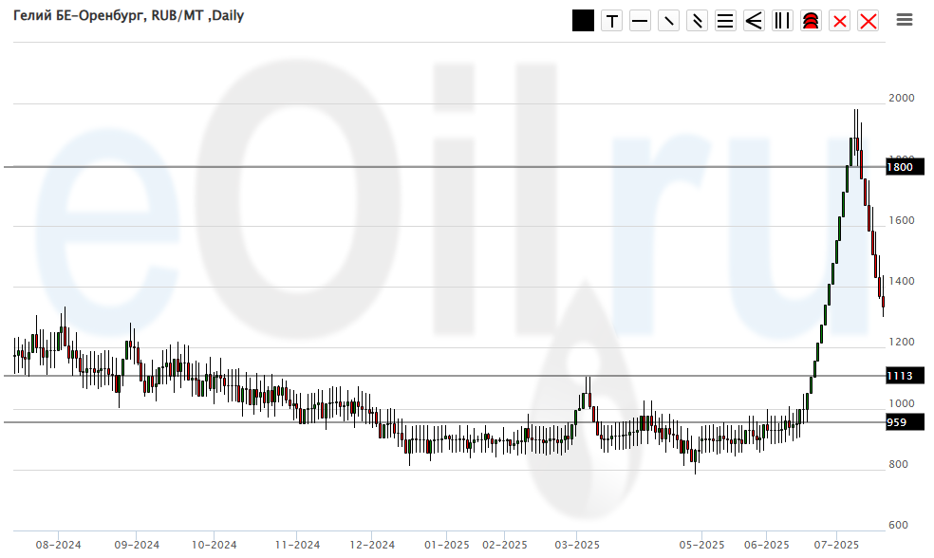Select the three horizontal levels tool
934x558 pixels.
(x=725, y=21)
